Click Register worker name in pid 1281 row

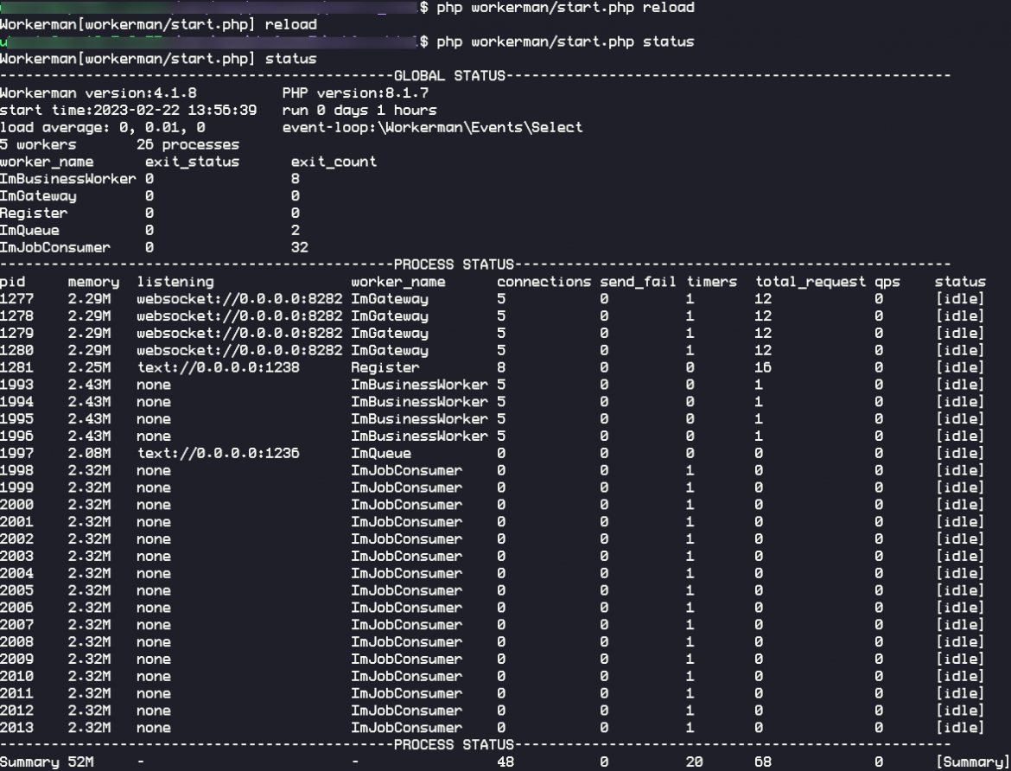coord(385,367)
